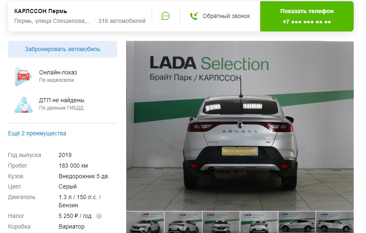This screenshot has height=233, width=366.
Task: Open the main Renault Arkana photo
Action: (x=240, y=125)
